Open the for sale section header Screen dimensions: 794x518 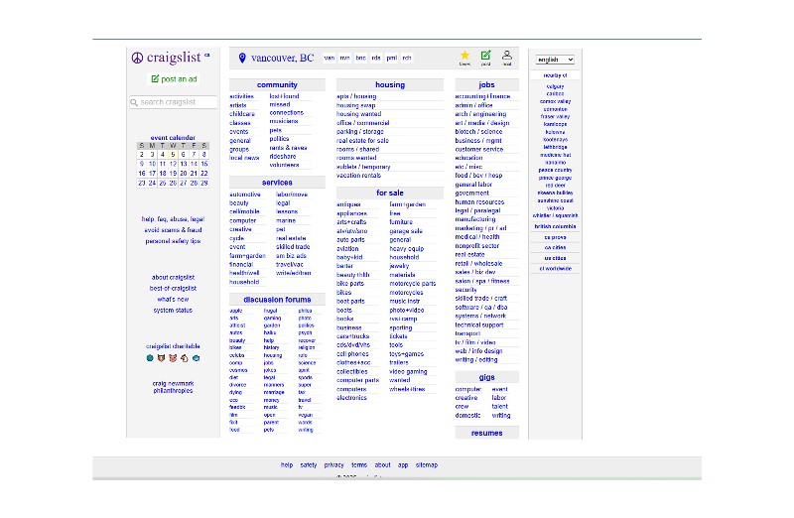coord(390,193)
